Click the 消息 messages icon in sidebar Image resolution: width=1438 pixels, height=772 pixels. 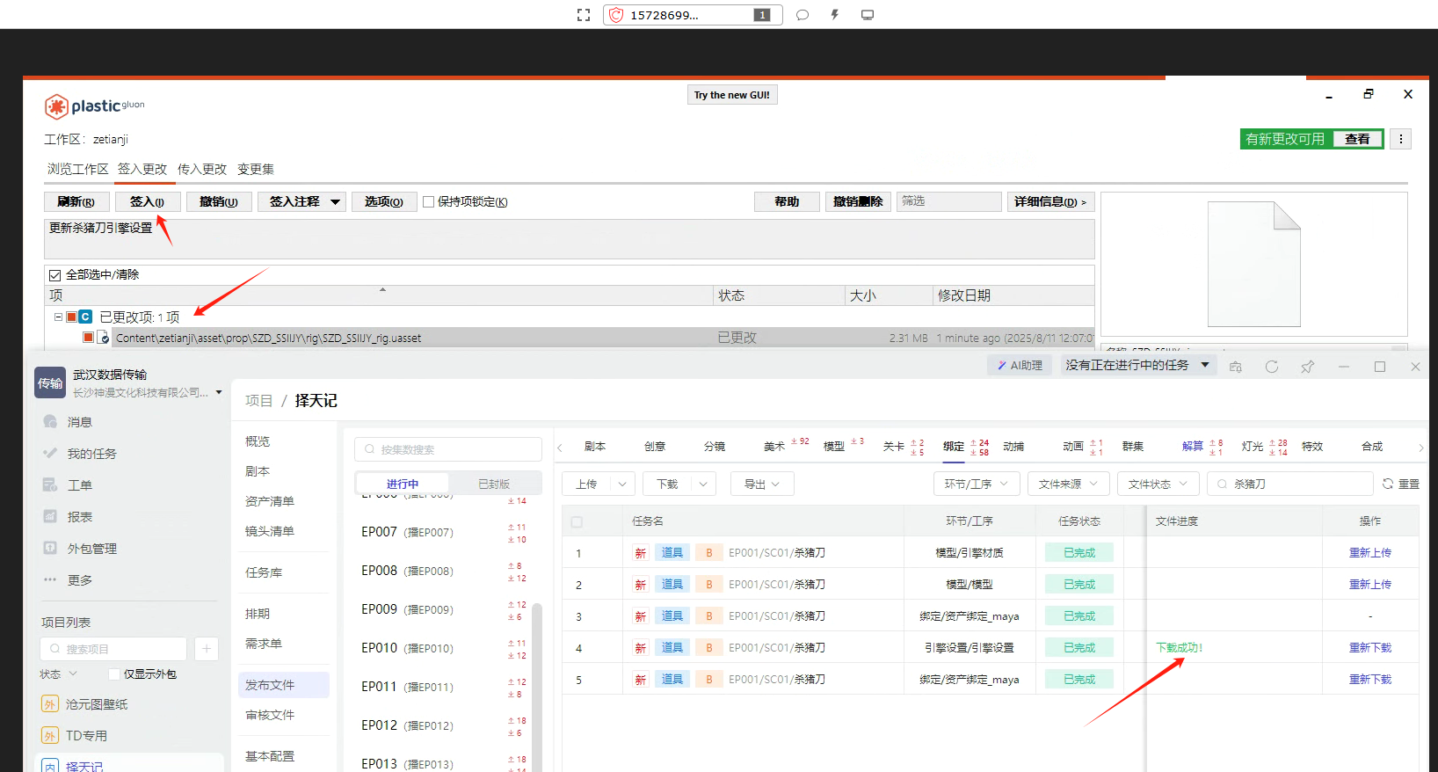51,422
